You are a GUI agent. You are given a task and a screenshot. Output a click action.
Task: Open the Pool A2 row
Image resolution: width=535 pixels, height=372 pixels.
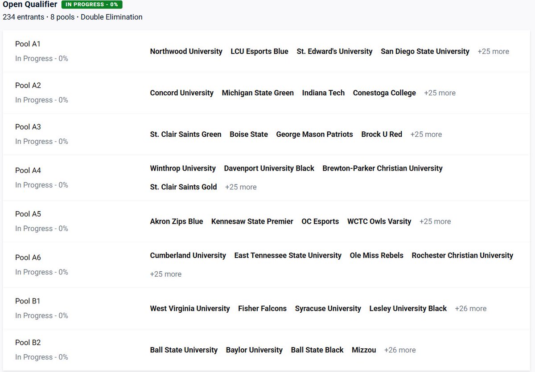(x=266, y=93)
